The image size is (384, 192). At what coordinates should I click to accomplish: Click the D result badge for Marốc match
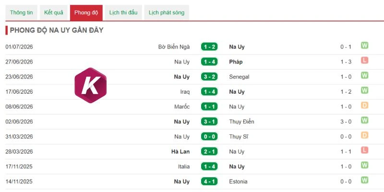pyautogui.click(x=364, y=105)
